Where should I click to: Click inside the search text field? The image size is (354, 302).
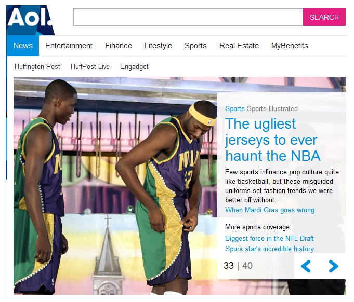[188, 17]
